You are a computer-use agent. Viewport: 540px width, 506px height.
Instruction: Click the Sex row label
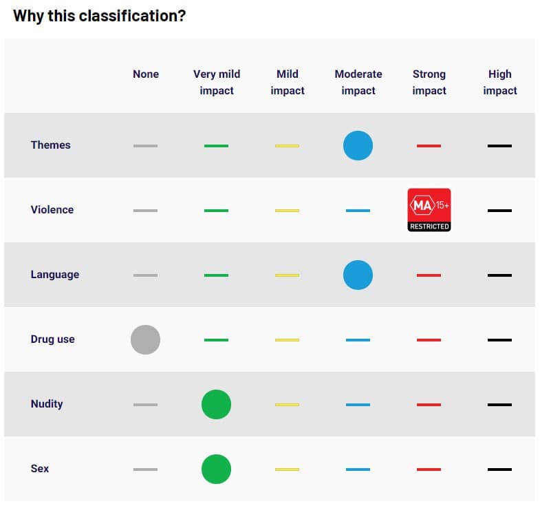coord(40,469)
